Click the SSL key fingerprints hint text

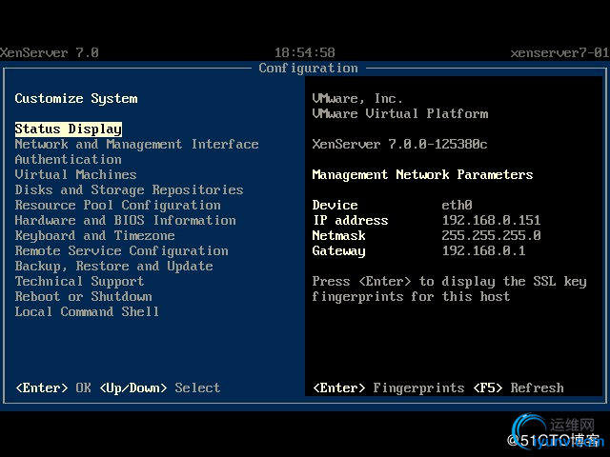[449, 288]
